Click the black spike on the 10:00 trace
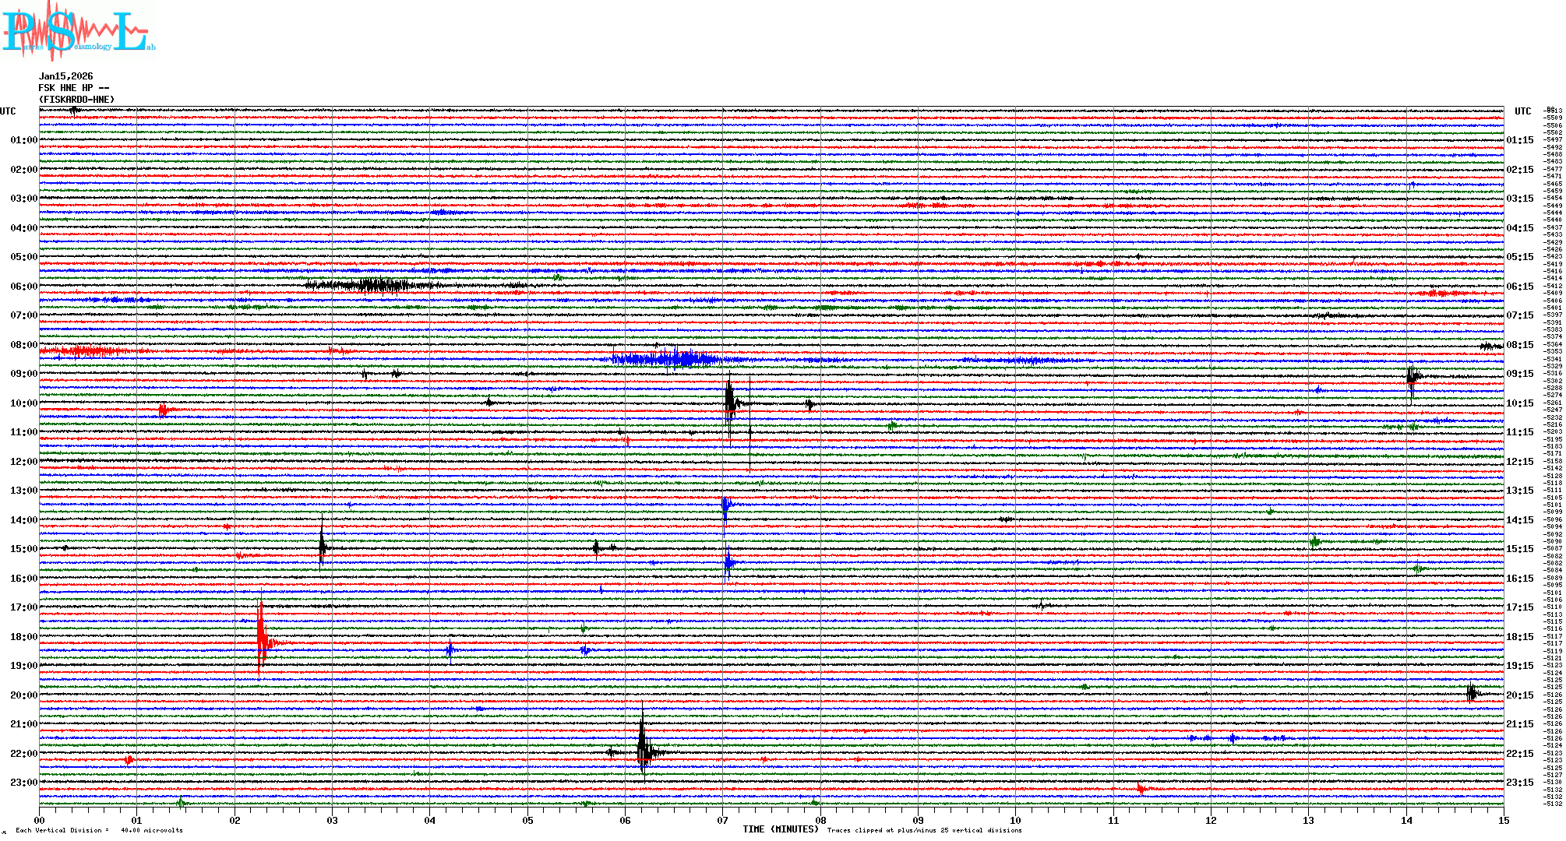1566x841 pixels. tap(729, 403)
